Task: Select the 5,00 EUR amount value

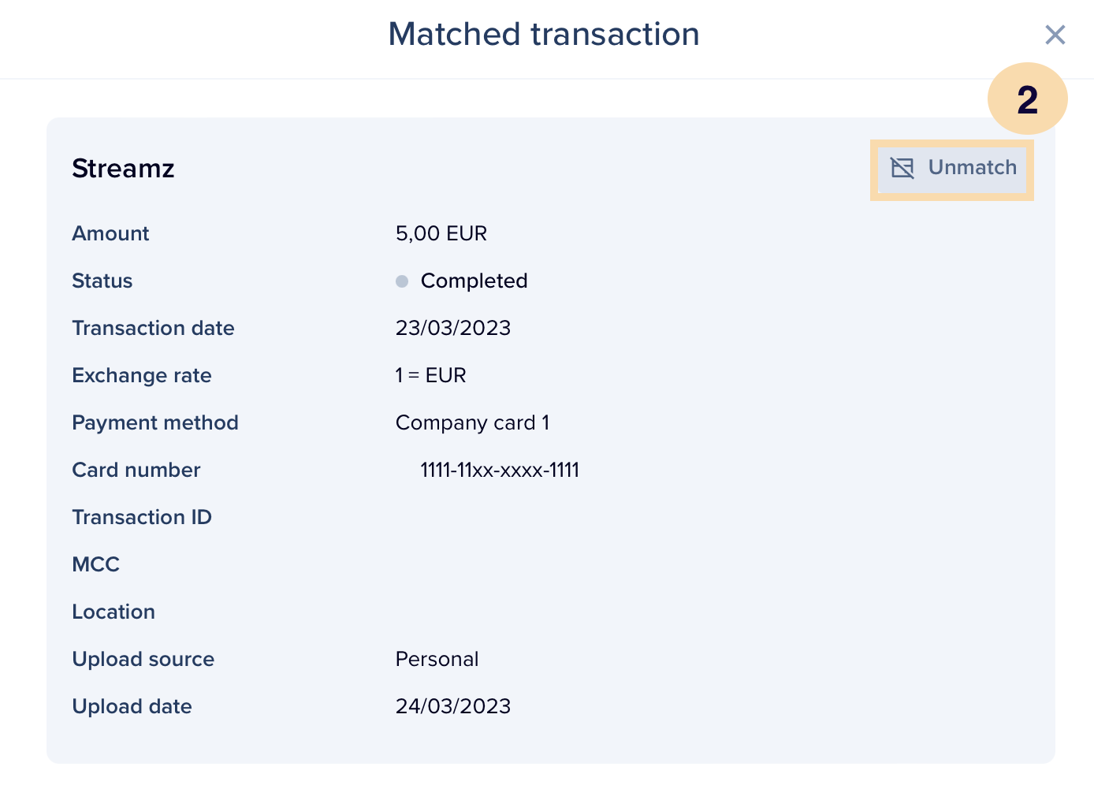Action: tap(441, 233)
